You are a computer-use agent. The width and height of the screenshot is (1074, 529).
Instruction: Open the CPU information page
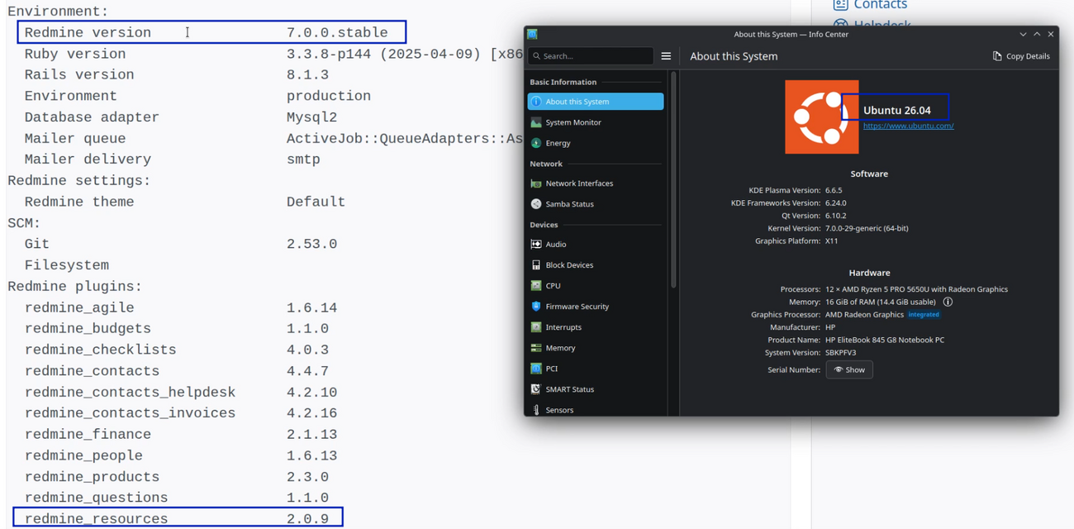(595, 285)
